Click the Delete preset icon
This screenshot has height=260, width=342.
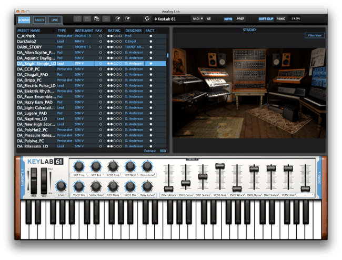pyautogui.click(x=106, y=19)
